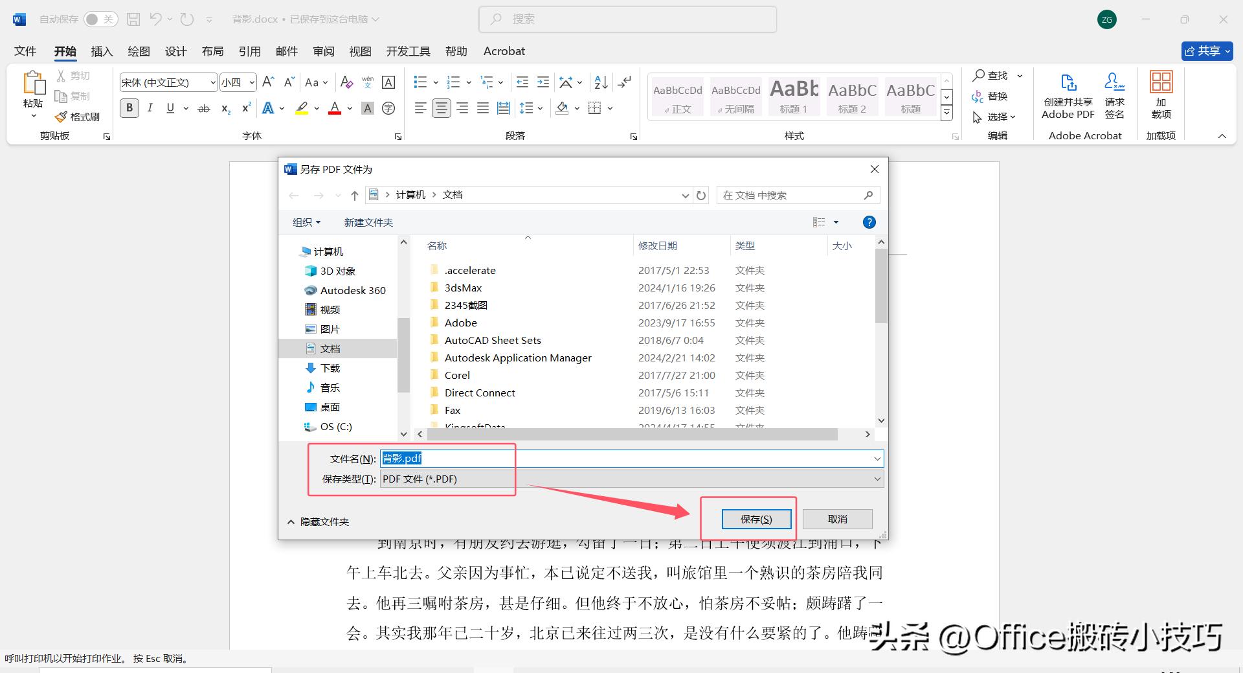Open font size dropdown
This screenshot has height=673, width=1243.
coord(252,82)
